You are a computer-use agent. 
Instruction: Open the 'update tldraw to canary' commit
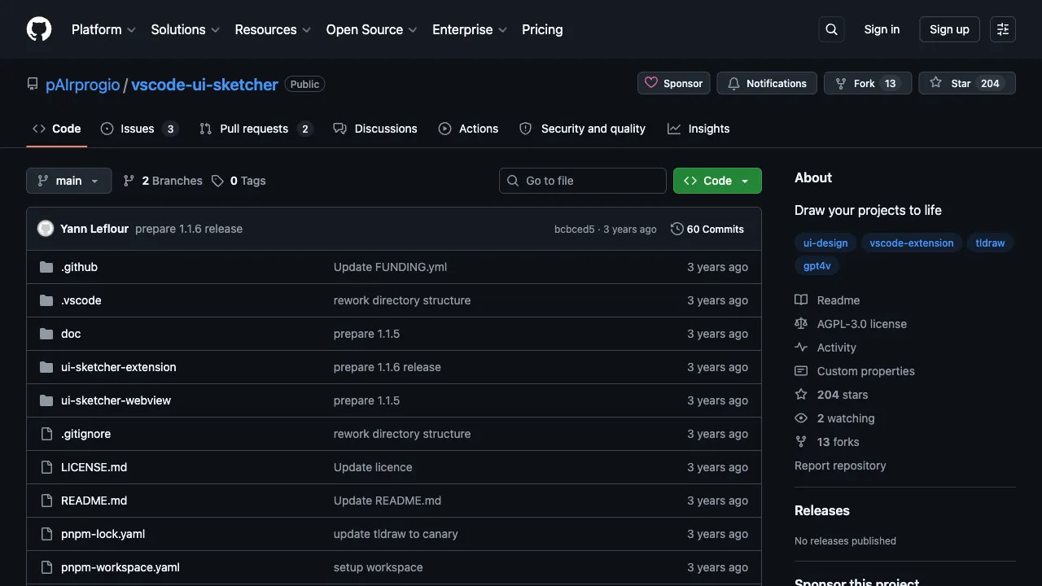pos(396,534)
